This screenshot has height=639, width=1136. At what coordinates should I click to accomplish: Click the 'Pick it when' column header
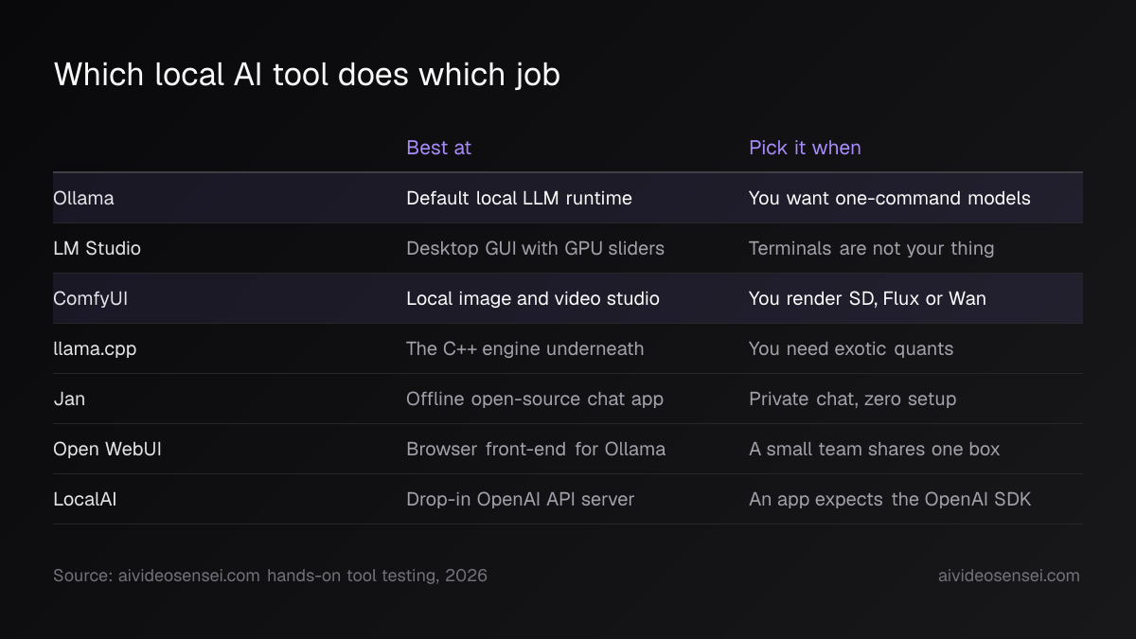click(805, 148)
